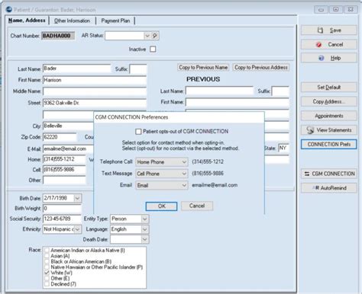The image size is (362, 294).
Task: Open the Birth Date calendar dropdown
Action: [x=77, y=198]
